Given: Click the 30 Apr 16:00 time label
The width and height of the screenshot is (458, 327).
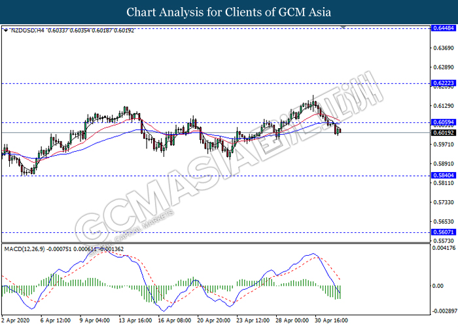Looking at the screenshot, I should 331,320.
